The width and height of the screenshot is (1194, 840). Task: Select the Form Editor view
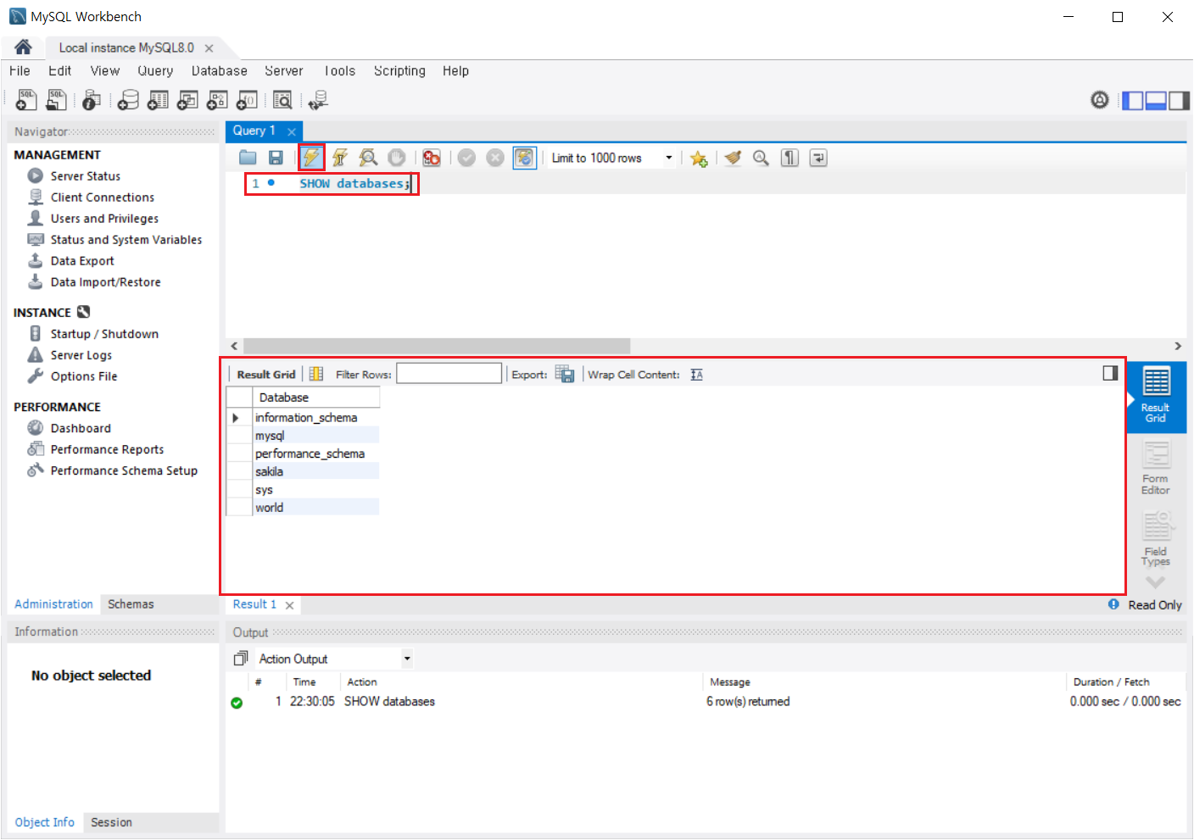(1156, 469)
